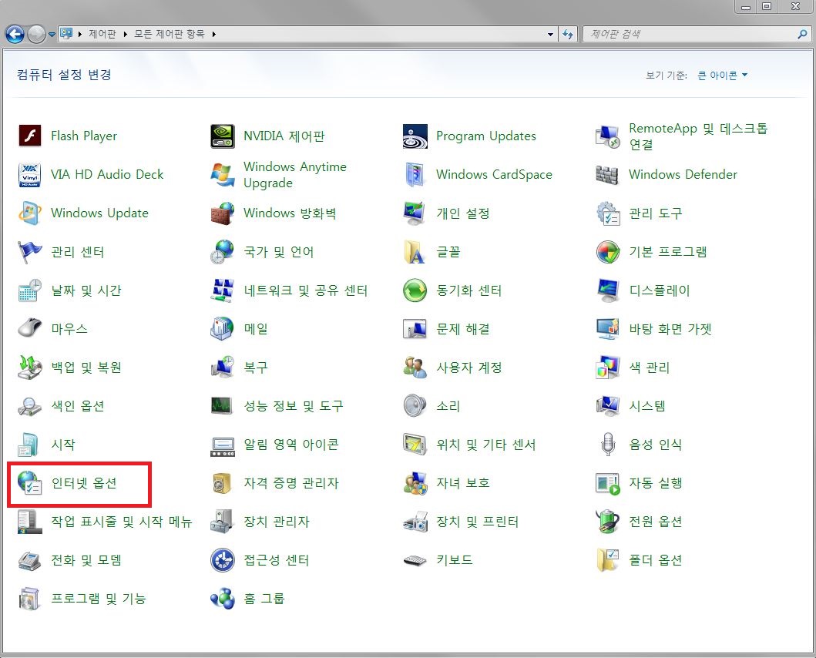The width and height of the screenshot is (816, 658).
Task: Expand the address bar history dropdown arrow
Action: pos(551,35)
